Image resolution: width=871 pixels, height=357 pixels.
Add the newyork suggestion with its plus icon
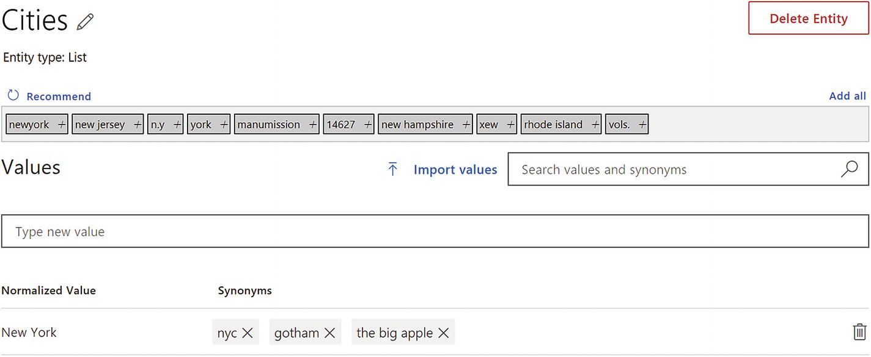point(61,124)
